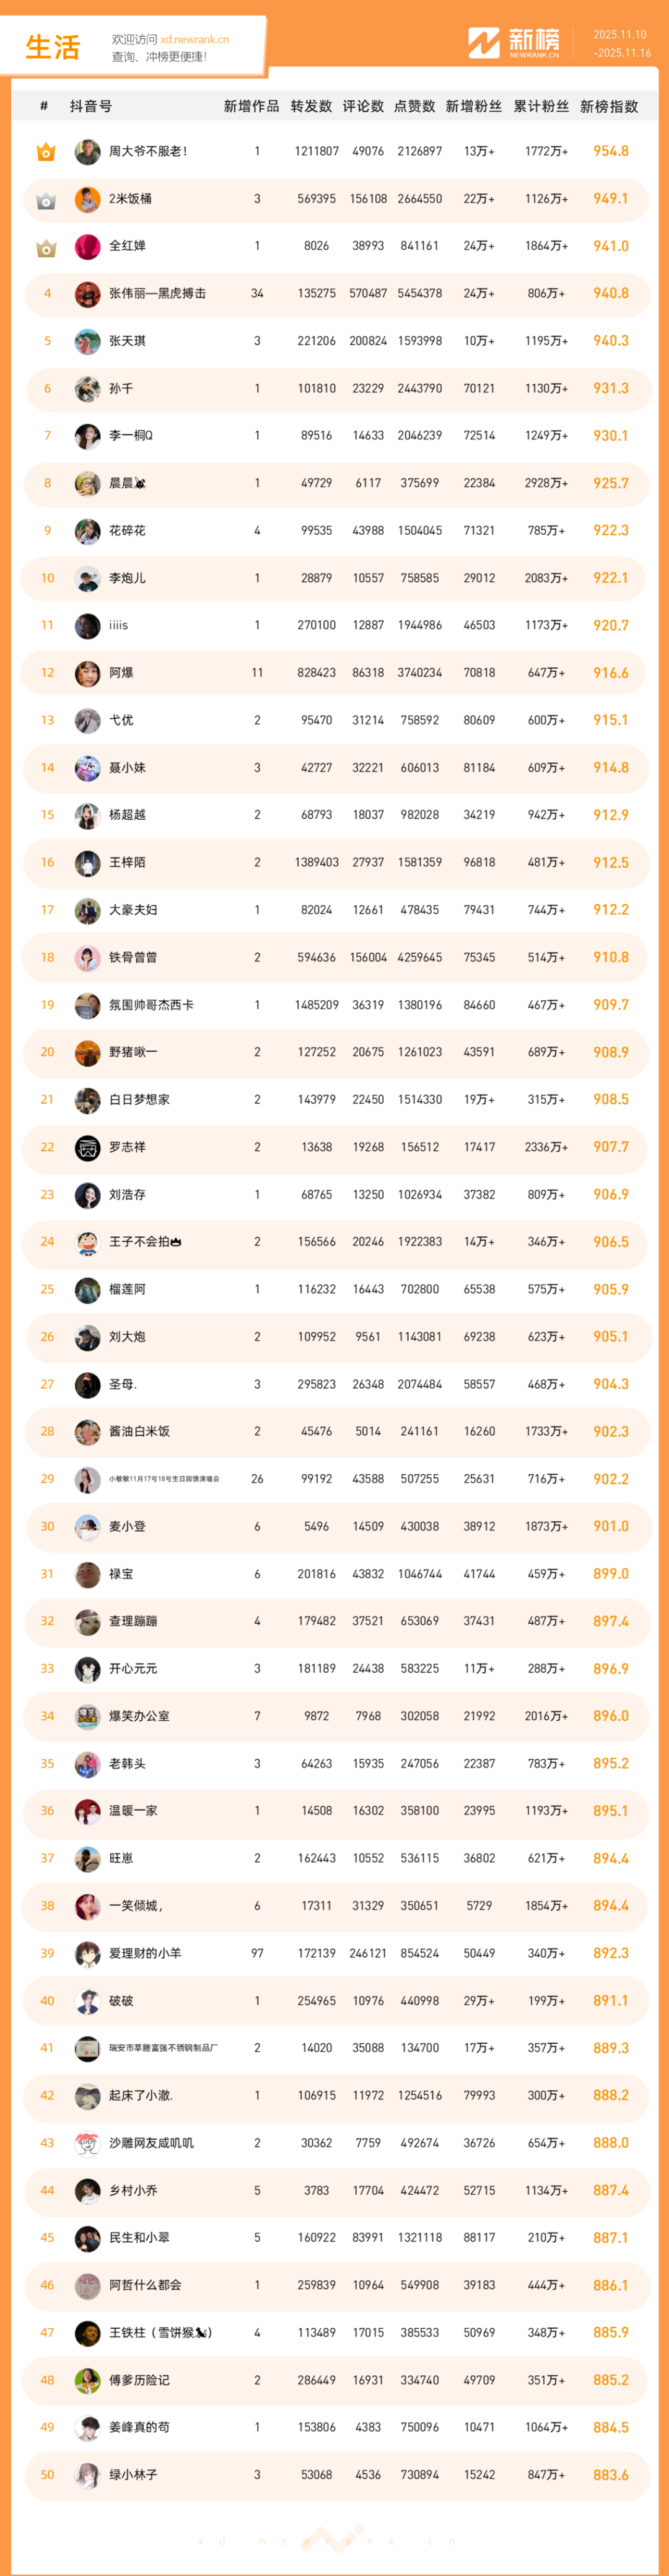Click the Newrank logo icon in header

484,43
